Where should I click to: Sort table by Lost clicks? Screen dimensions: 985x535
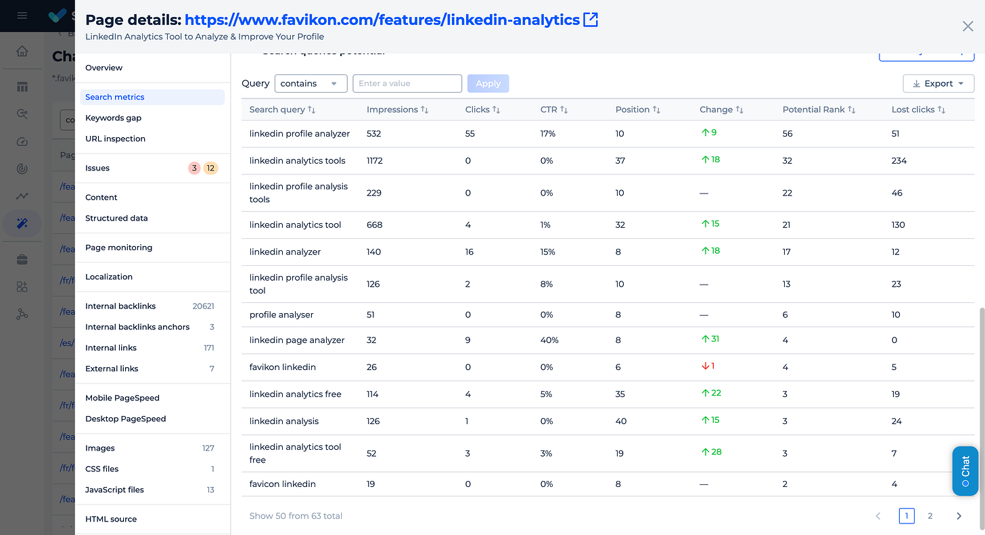tap(941, 110)
